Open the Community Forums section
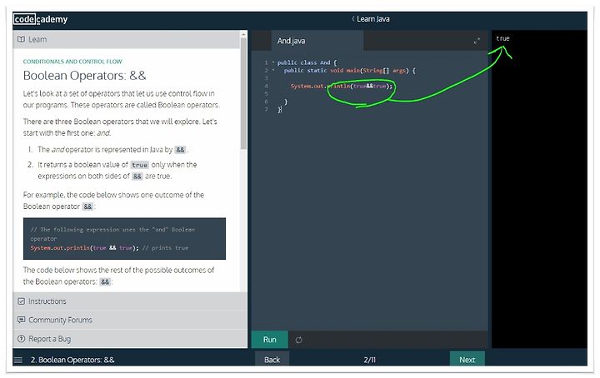Image resolution: width=600 pixels, height=378 pixels. 130,320
